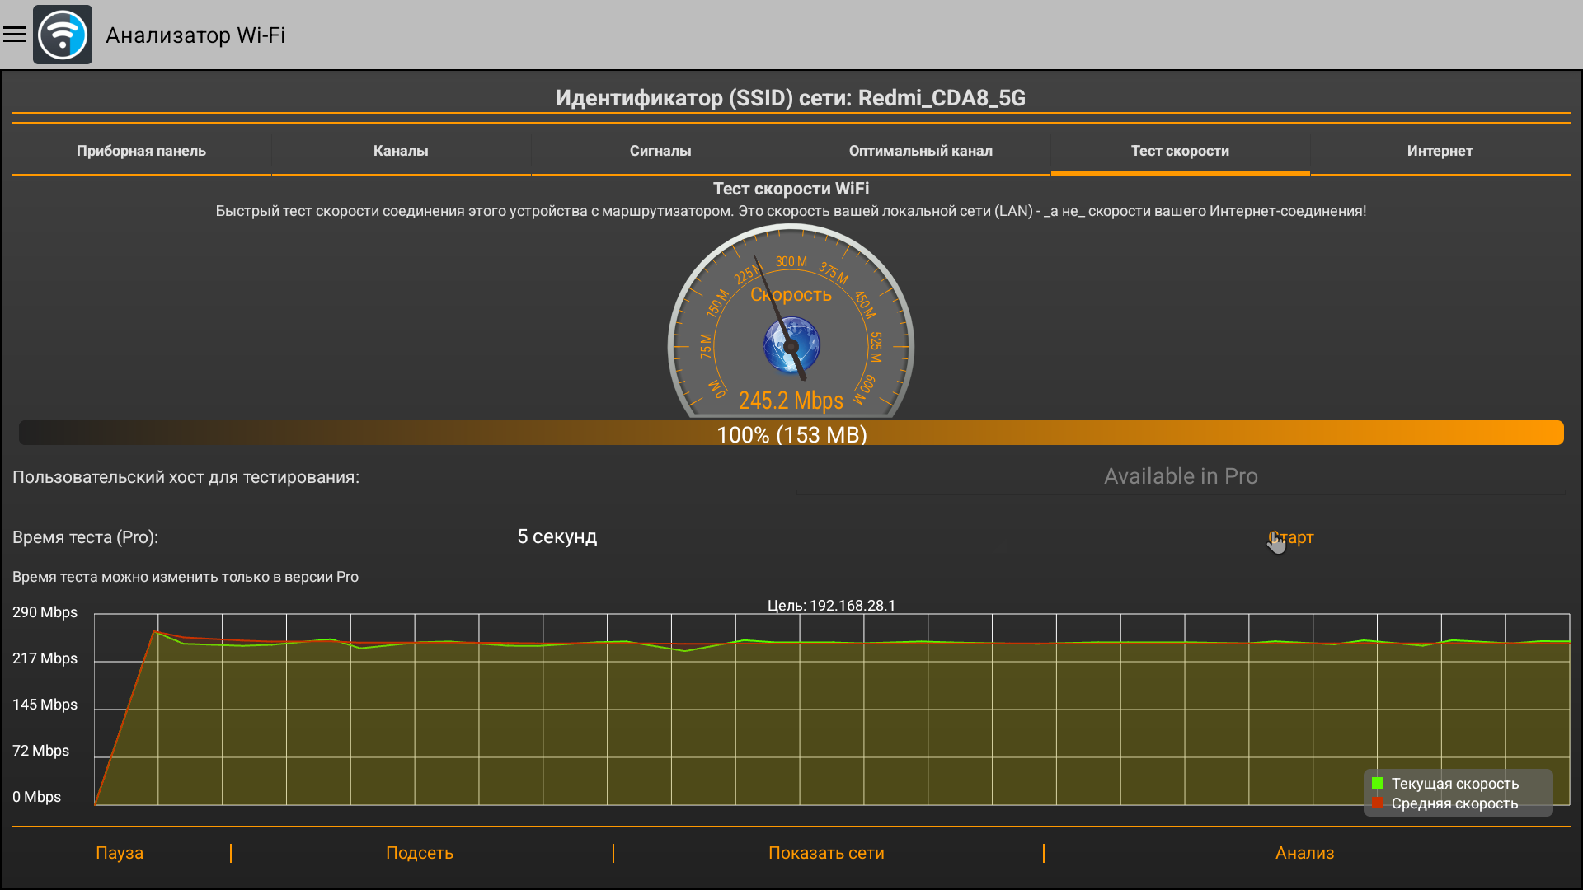Open the Анализ option
Viewport: 1583px width, 890px height.
point(1304,853)
